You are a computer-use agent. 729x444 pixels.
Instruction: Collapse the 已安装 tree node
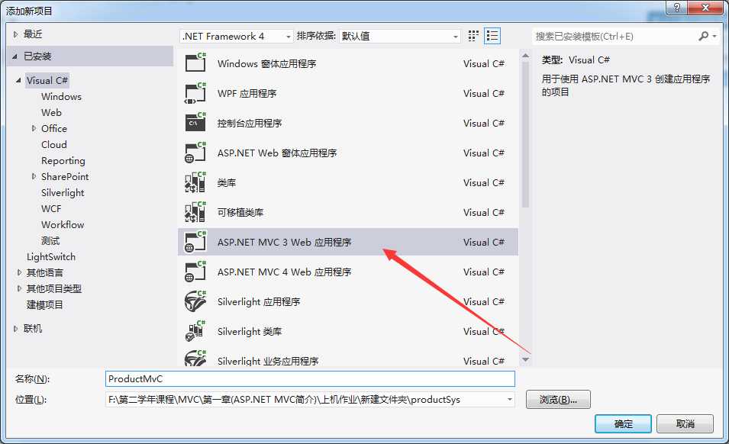[x=15, y=56]
